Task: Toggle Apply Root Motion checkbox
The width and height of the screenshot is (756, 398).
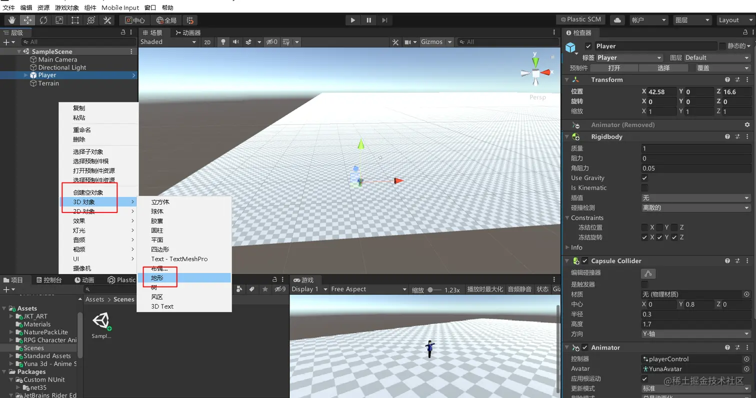Action: click(644, 378)
